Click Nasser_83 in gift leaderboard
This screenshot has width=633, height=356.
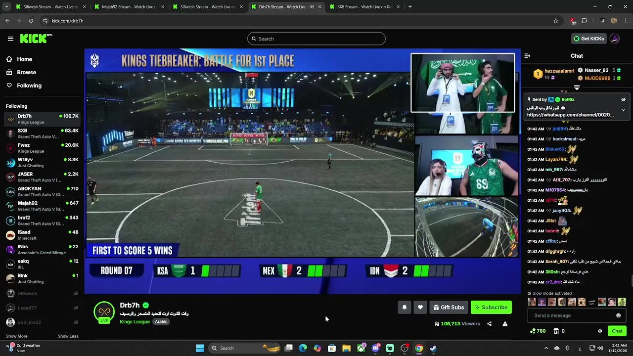tap(596, 70)
